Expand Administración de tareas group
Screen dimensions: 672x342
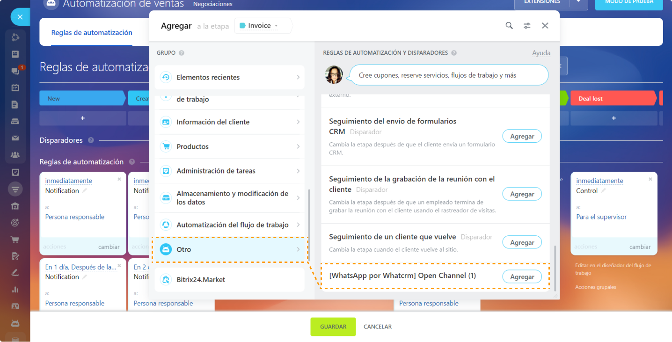(229, 171)
